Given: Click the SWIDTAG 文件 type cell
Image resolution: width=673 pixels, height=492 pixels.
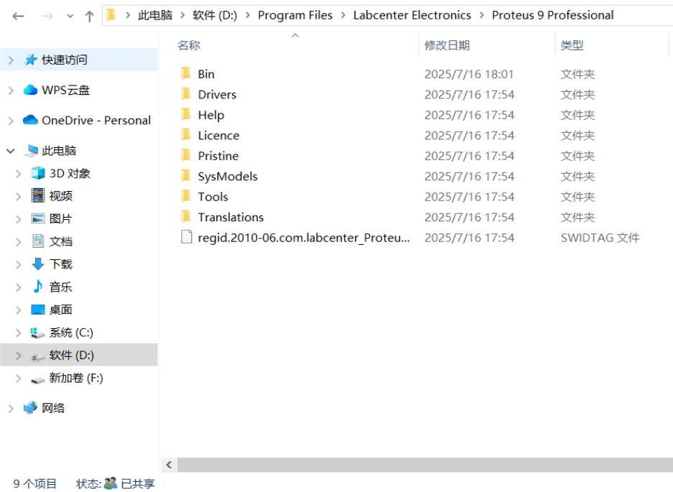Looking at the screenshot, I should point(600,238).
